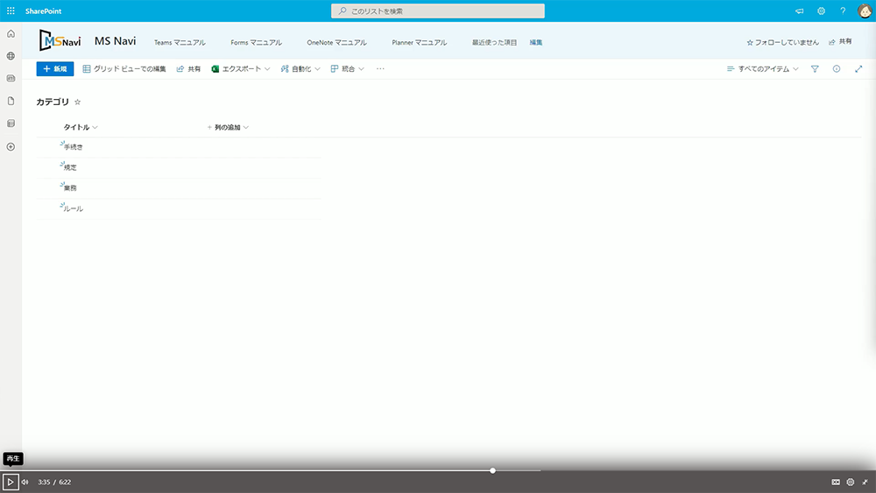This screenshot has height=493, width=876.
Task: Click the MS Navi site logo
Action: [x=60, y=41]
